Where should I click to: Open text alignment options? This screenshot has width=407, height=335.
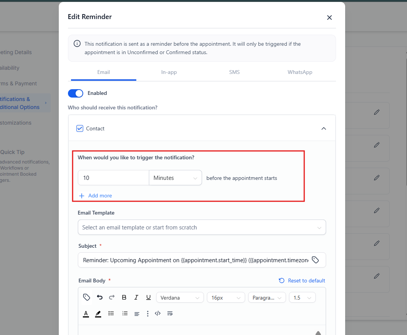pyautogui.click(x=137, y=314)
